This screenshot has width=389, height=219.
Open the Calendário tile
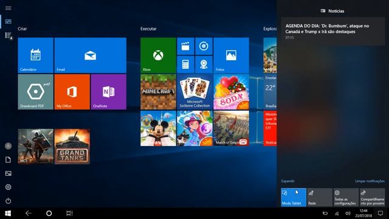click(35, 55)
